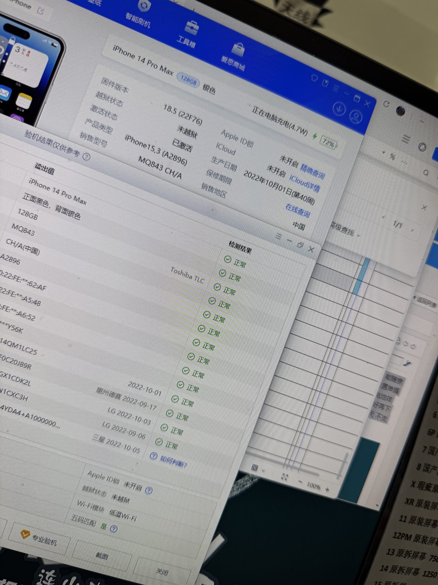Screen dimensions: 438x585
Task: Open hamburger menu in background window
Action: click(x=406, y=140)
